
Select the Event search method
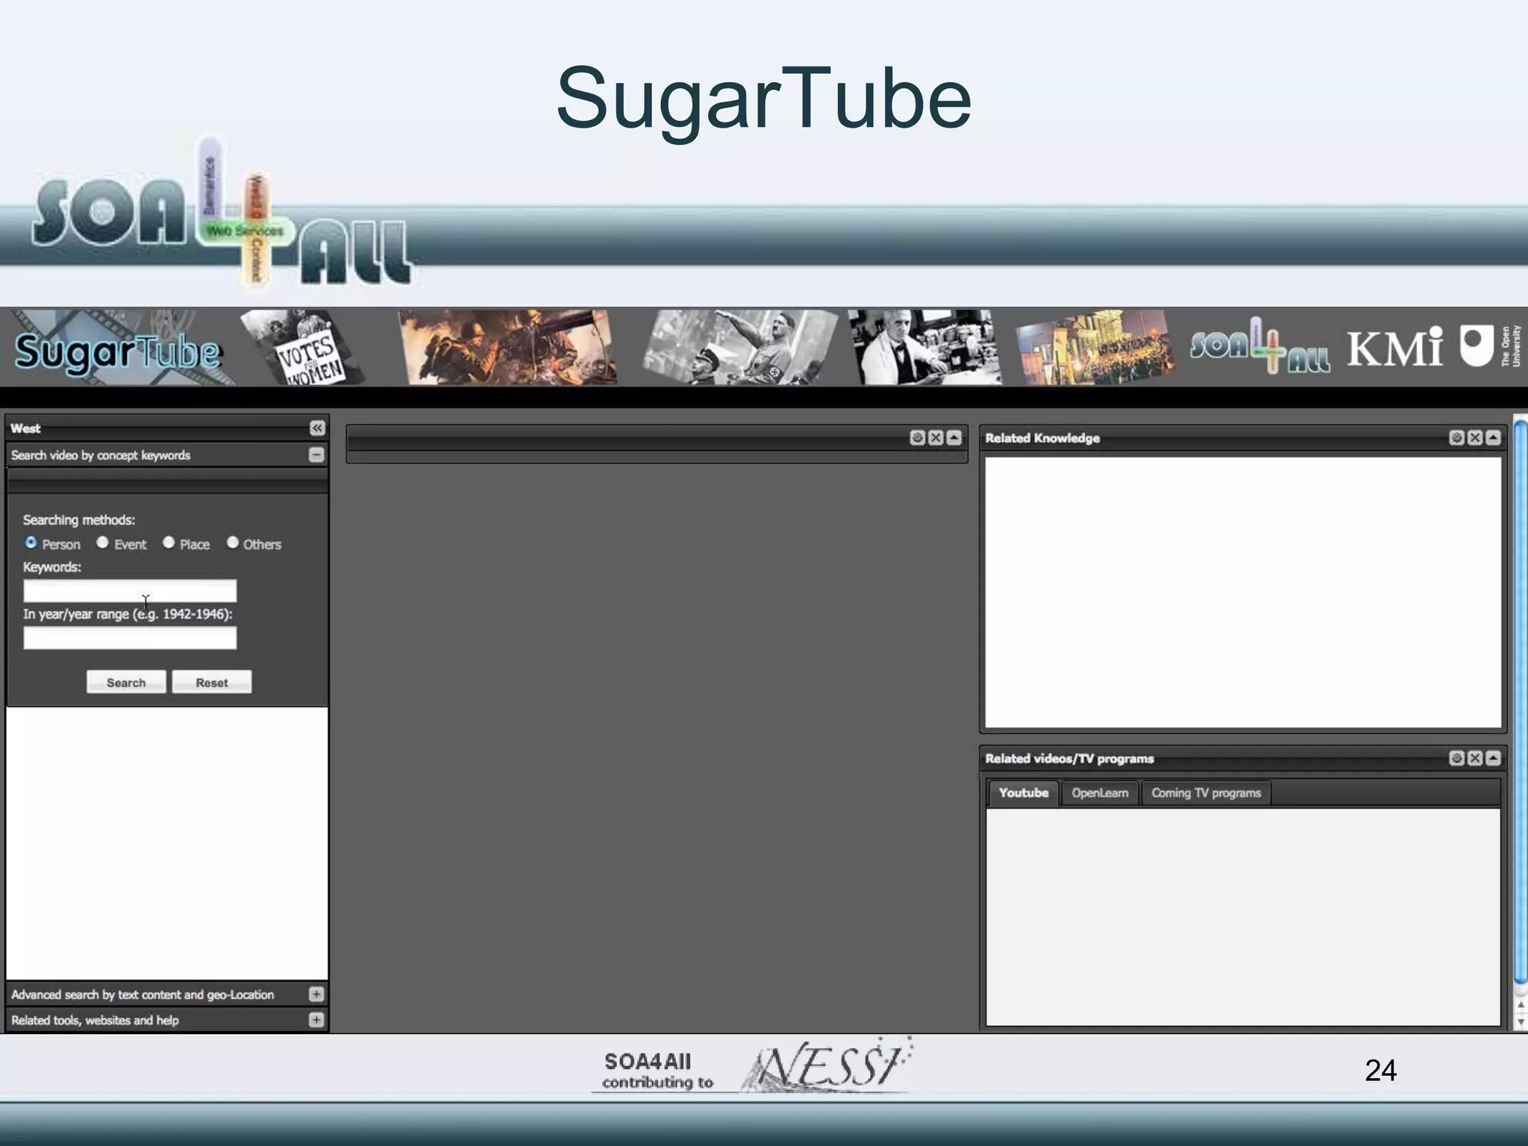102,542
